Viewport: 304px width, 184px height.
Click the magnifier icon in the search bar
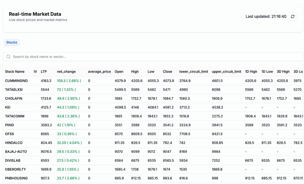click(x=8, y=57)
